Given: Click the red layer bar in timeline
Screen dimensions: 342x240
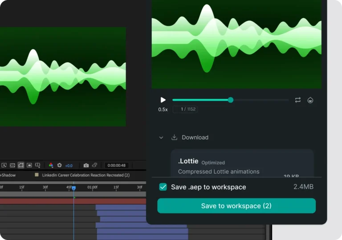Looking at the screenshot, I should pos(73,201).
